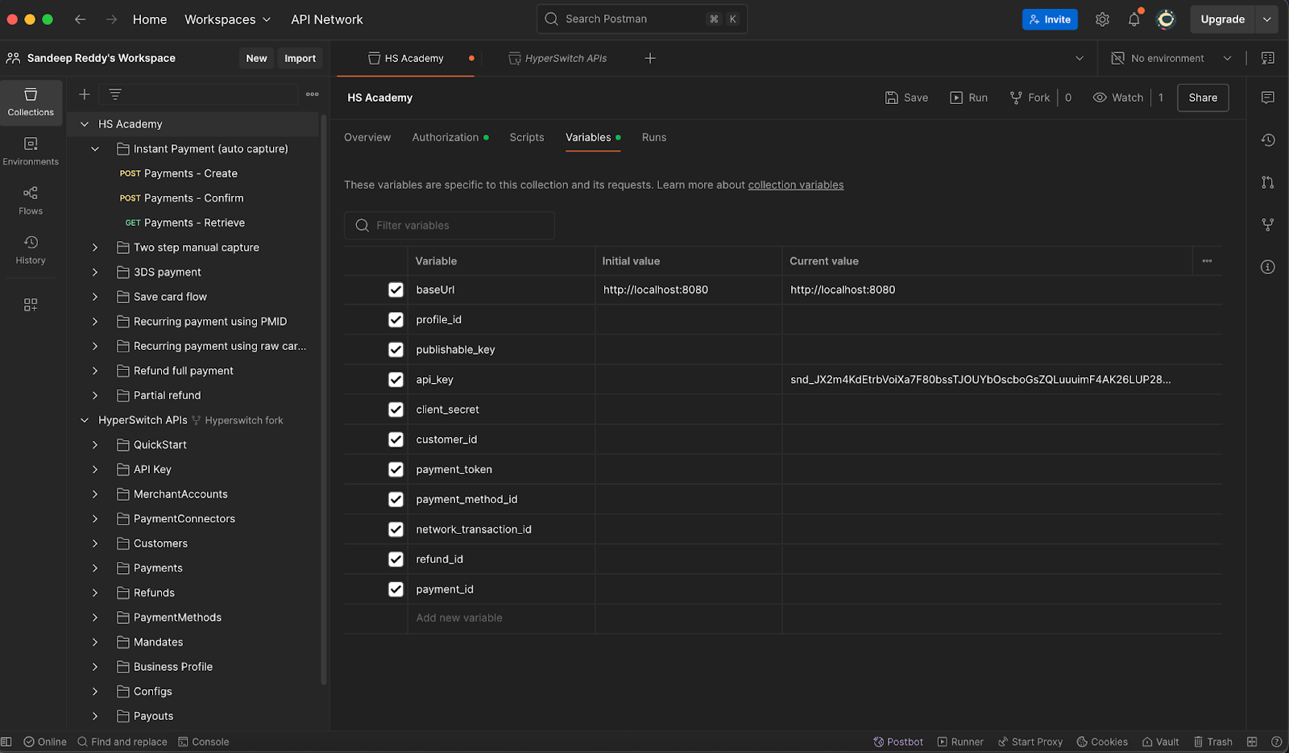
Task: Toggle the payment_id variable checkbox
Action: (396, 589)
